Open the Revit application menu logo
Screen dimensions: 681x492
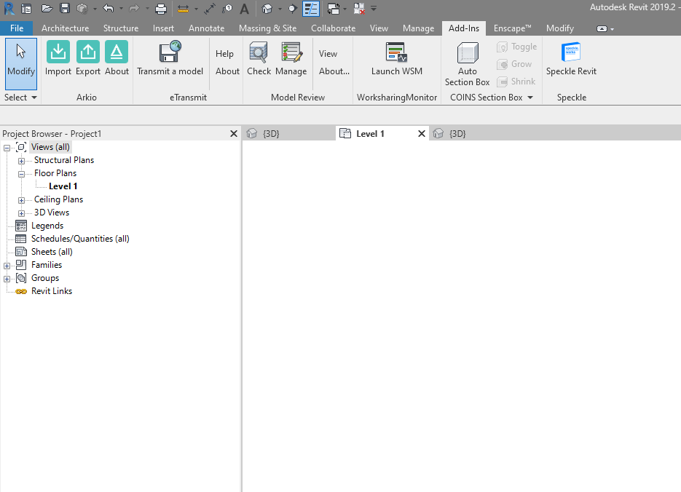(x=9, y=8)
